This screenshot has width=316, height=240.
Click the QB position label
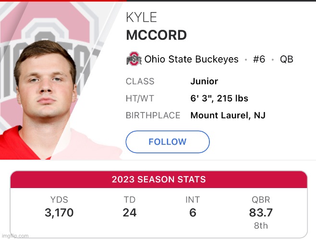point(287,59)
